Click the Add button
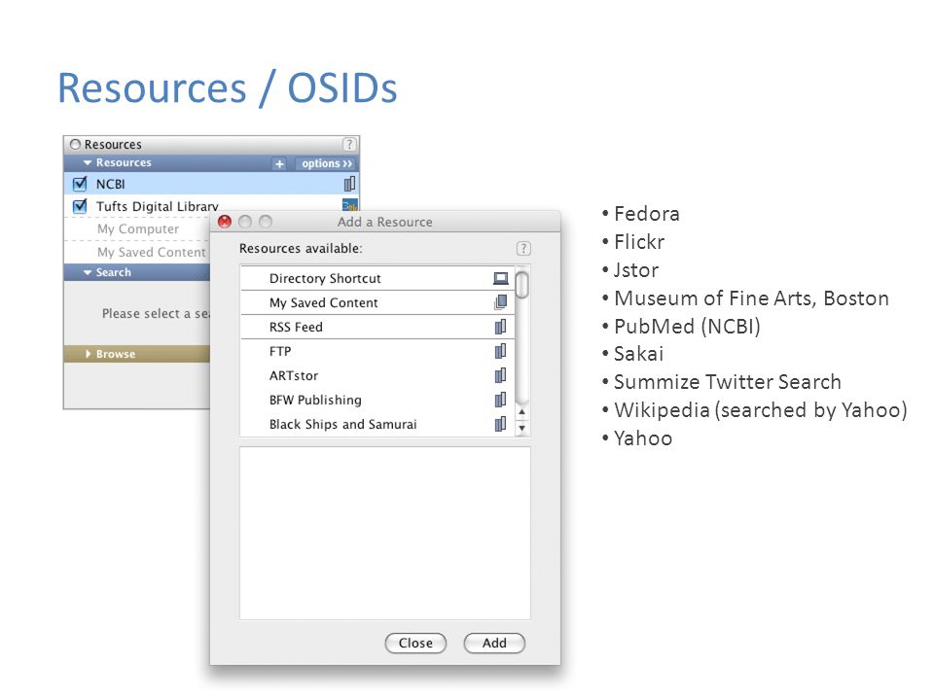The height and width of the screenshot is (700, 934). click(x=494, y=643)
